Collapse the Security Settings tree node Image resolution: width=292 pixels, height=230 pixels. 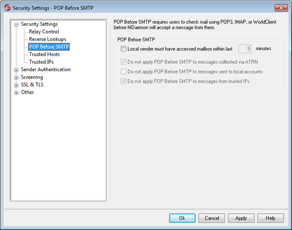tap(16, 25)
